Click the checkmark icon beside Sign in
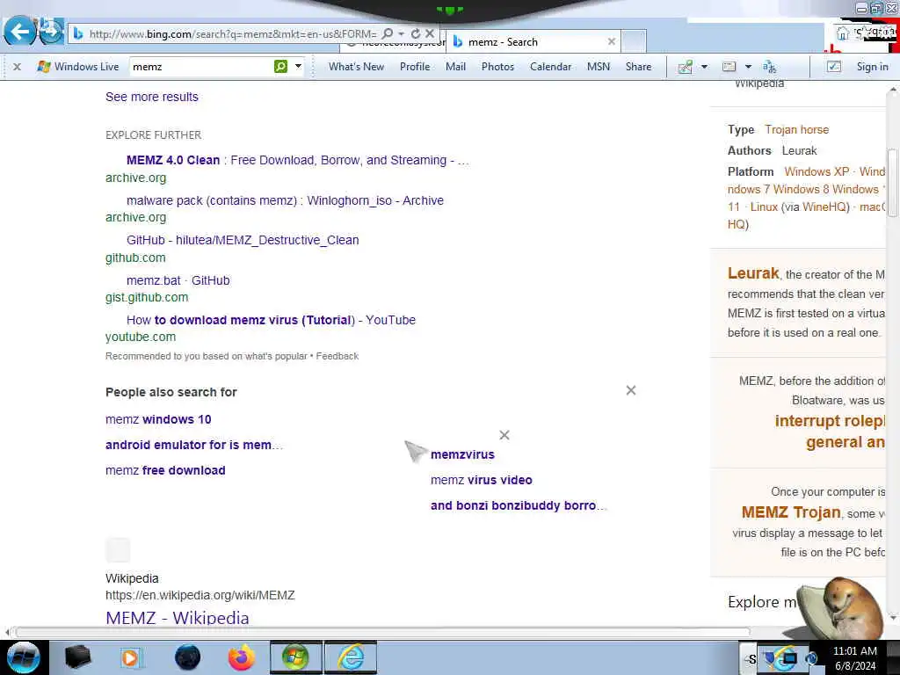 833,67
